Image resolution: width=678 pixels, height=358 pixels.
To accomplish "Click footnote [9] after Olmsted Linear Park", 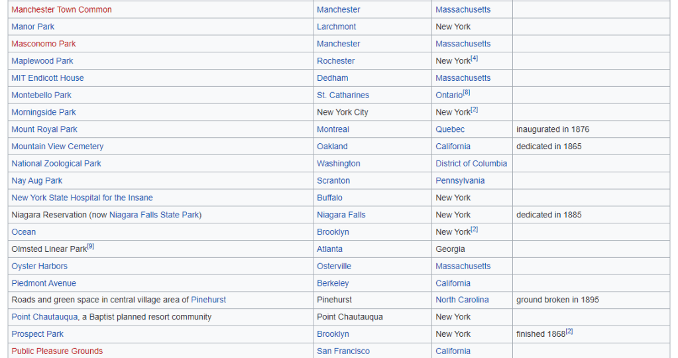I will [x=91, y=247].
